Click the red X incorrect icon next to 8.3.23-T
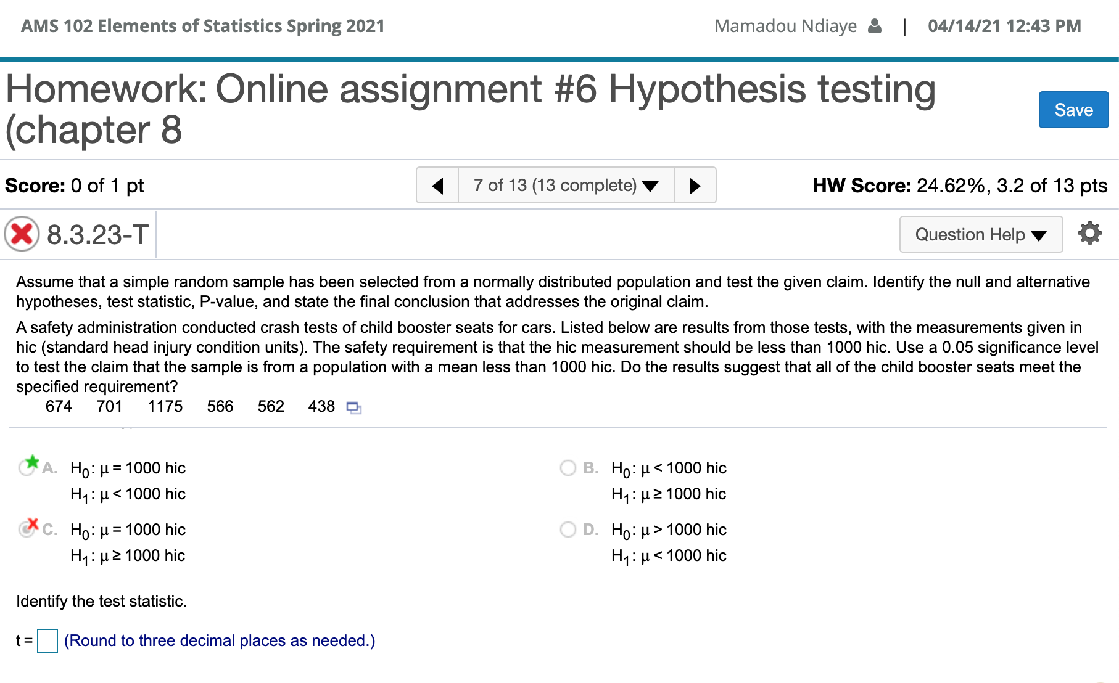This screenshot has width=1119, height=683. click(x=22, y=233)
